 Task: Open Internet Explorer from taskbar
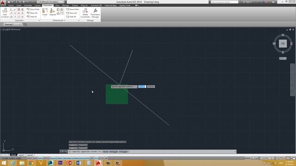coord(12,163)
